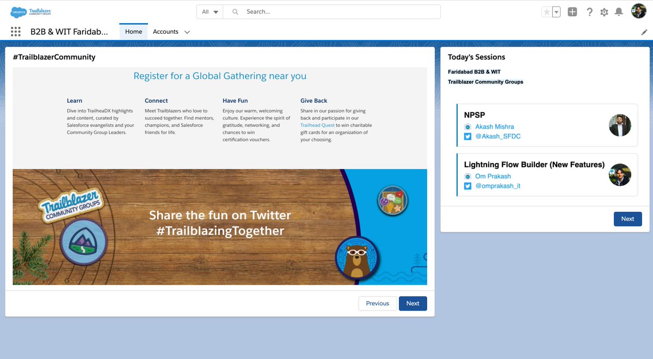
Task: Click Next in TrailblazerCommunity card
Action: point(413,304)
